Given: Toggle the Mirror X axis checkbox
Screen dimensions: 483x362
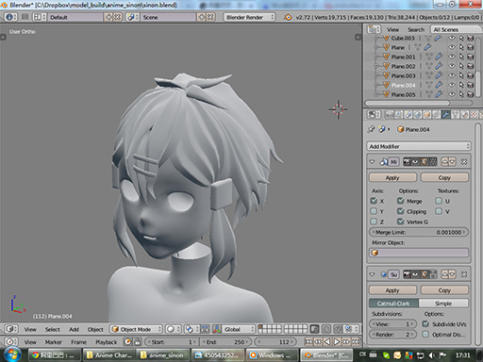Looking at the screenshot, I should pos(374,201).
